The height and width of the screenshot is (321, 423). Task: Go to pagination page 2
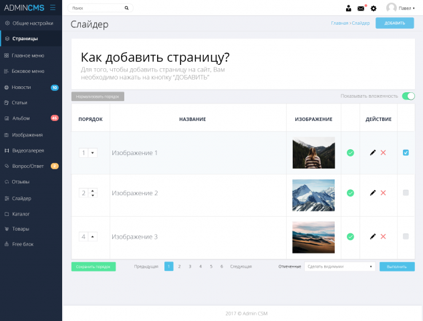click(x=179, y=266)
